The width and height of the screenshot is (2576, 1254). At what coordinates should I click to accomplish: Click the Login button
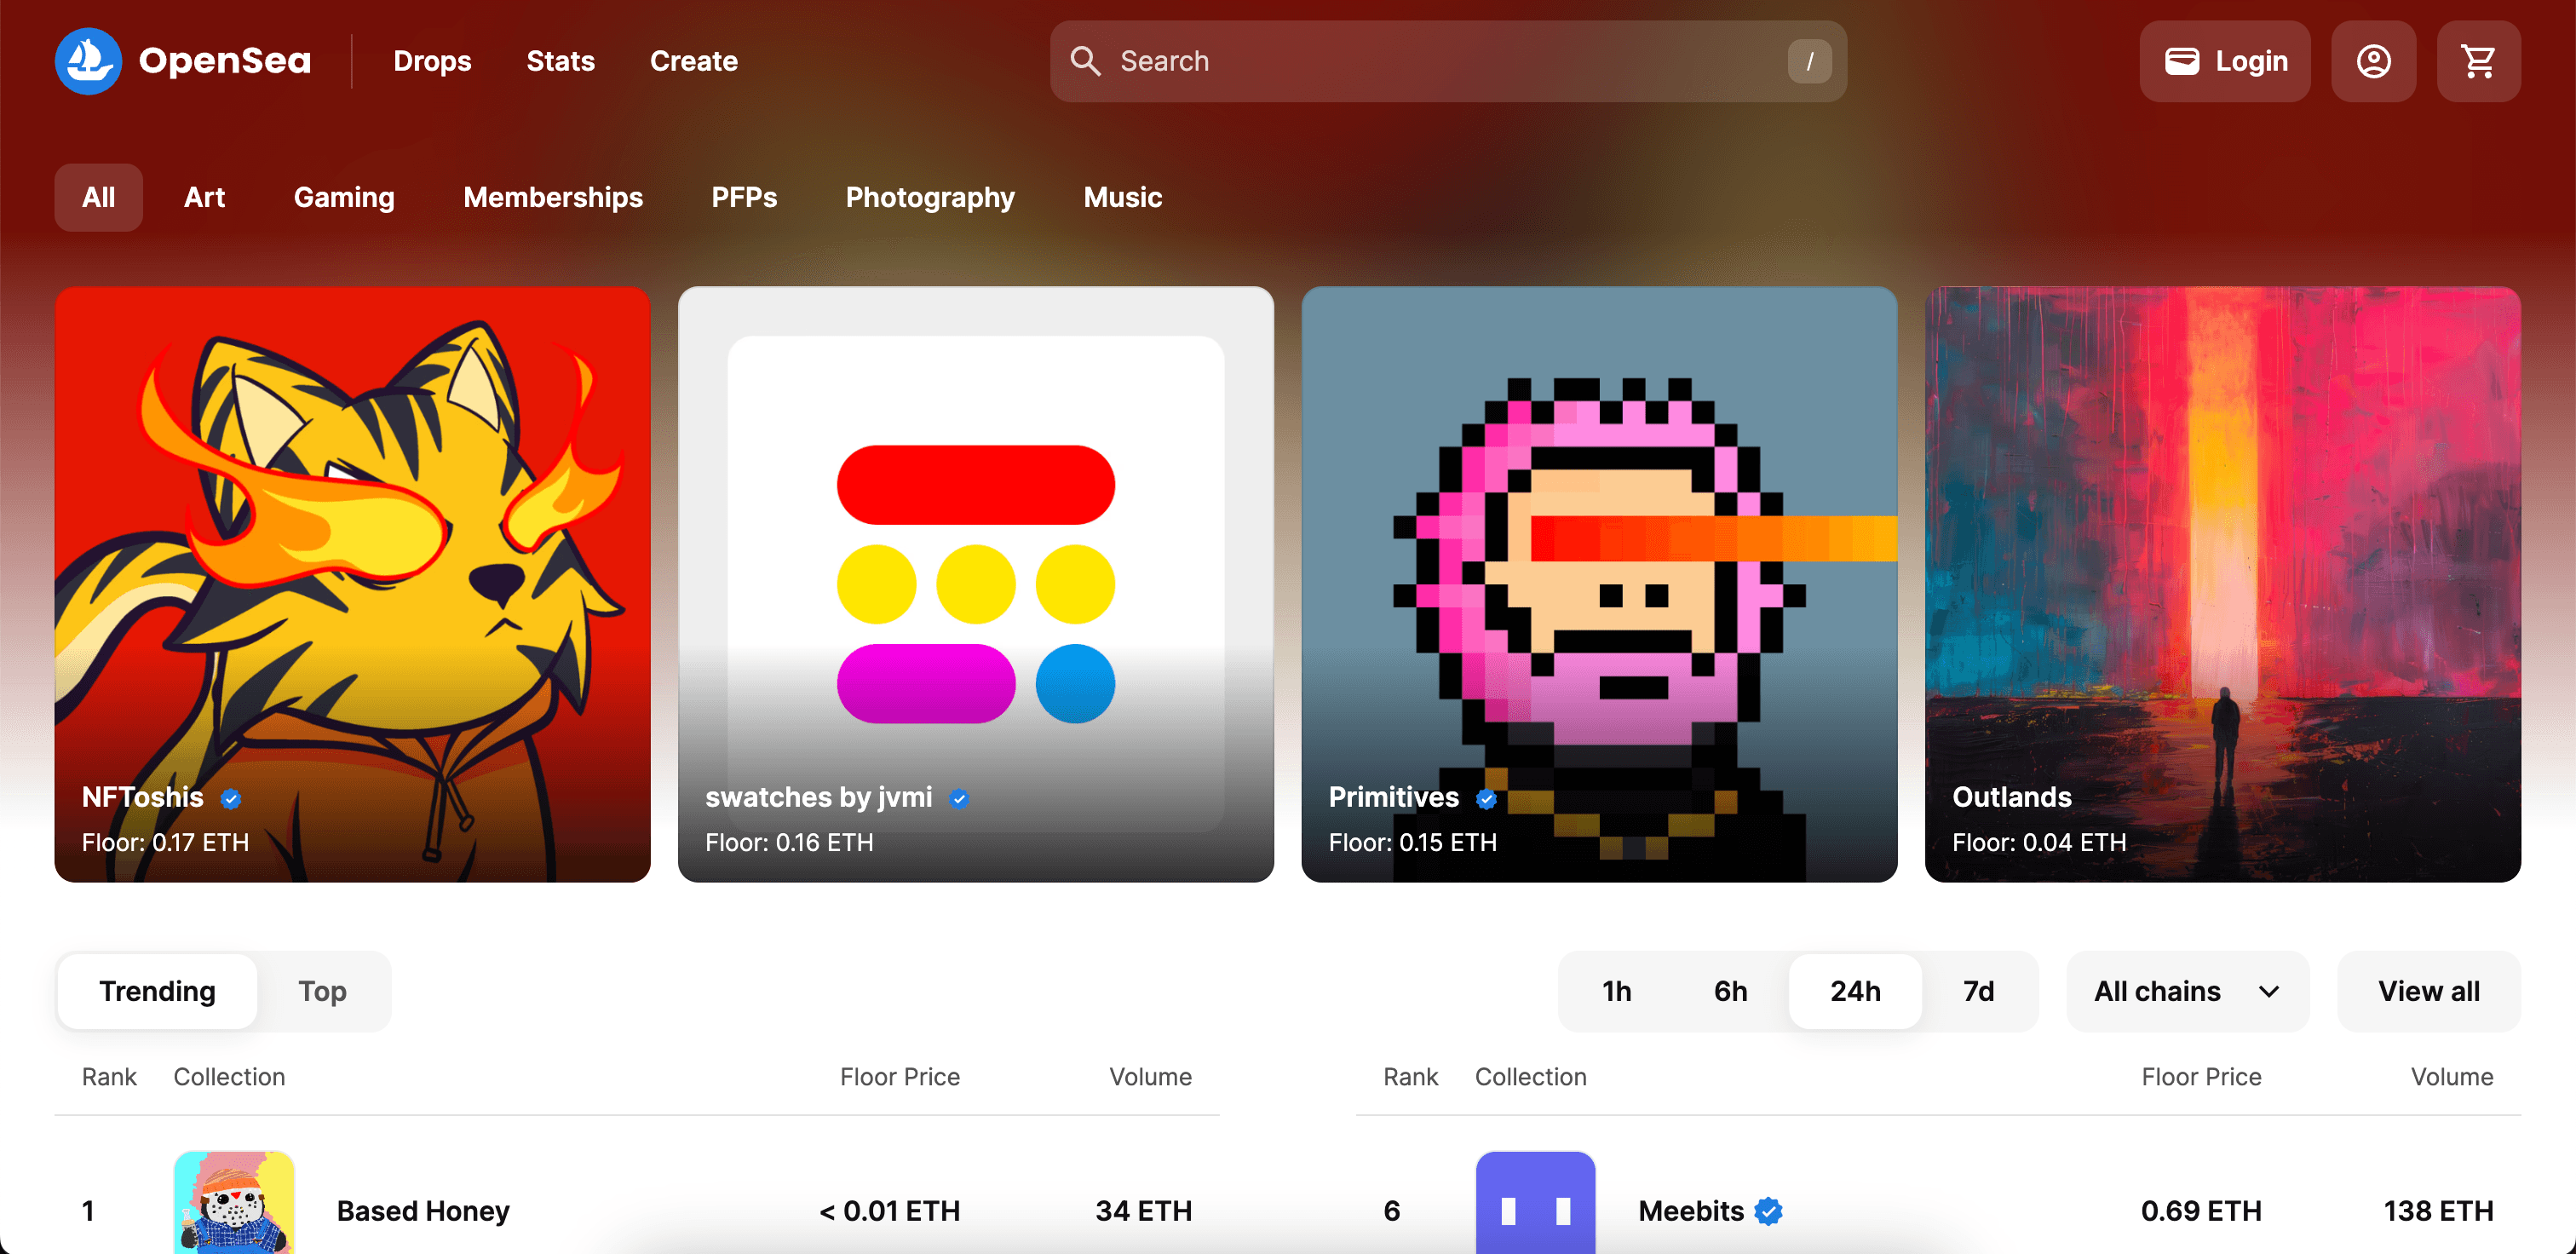pos(2225,61)
